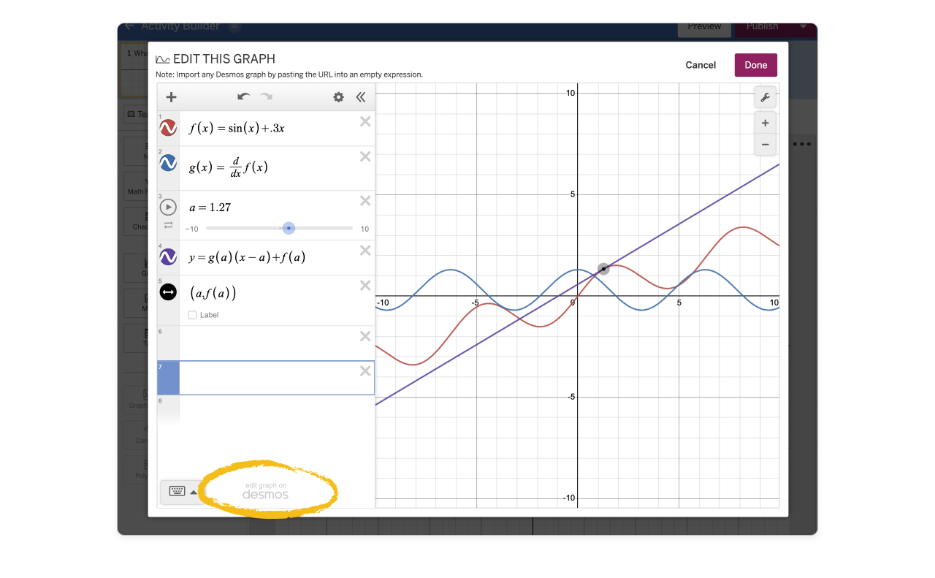
Task: Open the on-screen keyboard icon
Action: 177,490
